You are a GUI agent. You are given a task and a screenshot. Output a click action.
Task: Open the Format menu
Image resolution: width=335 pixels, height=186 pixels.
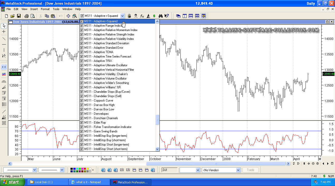tap(45, 9)
